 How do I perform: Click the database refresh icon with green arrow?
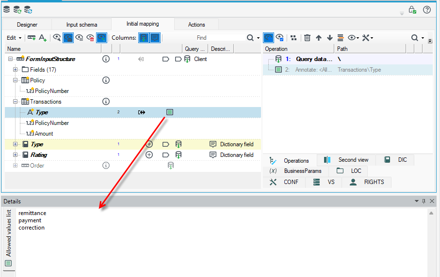pos(17,10)
